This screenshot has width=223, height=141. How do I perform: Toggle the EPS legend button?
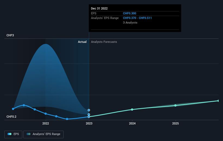[13, 134]
